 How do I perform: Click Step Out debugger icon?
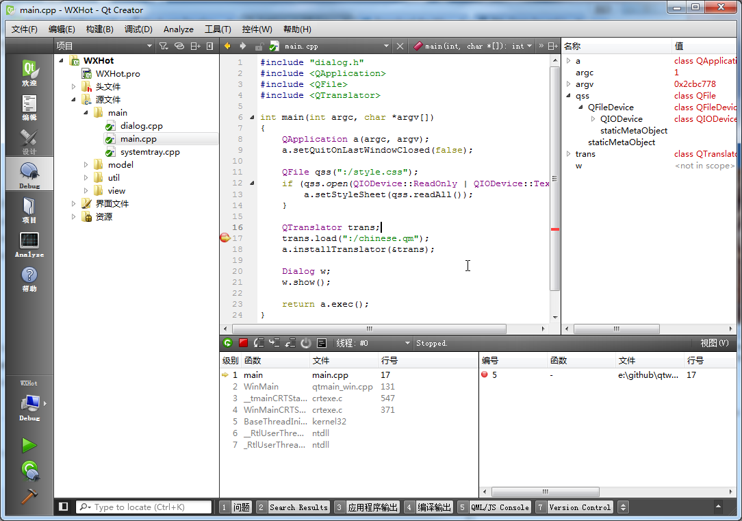click(x=290, y=343)
